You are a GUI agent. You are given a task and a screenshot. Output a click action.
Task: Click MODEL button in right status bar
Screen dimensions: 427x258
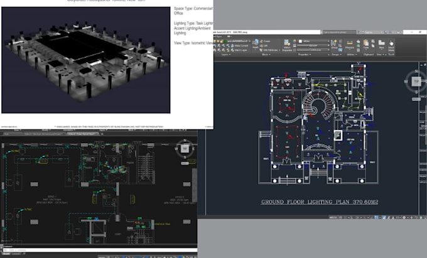tap(333, 217)
